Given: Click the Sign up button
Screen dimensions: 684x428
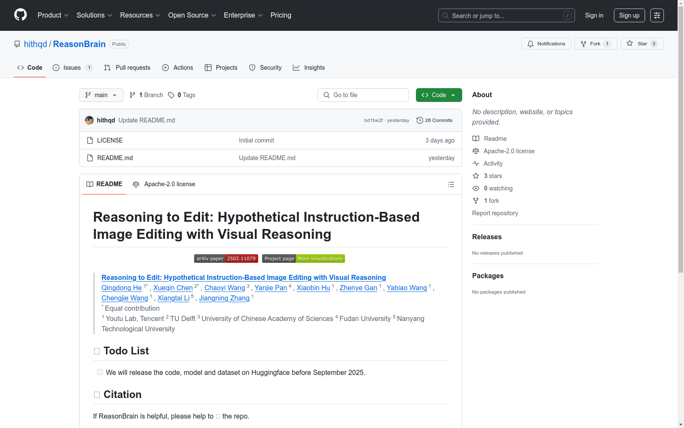Looking at the screenshot, I should tap(629, 15).
